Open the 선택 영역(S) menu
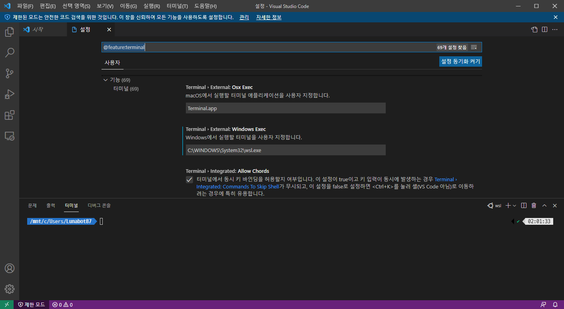The image size is (564, 309). tap(76, 6)
